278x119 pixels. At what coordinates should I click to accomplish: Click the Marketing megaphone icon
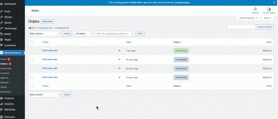[2, 109]
